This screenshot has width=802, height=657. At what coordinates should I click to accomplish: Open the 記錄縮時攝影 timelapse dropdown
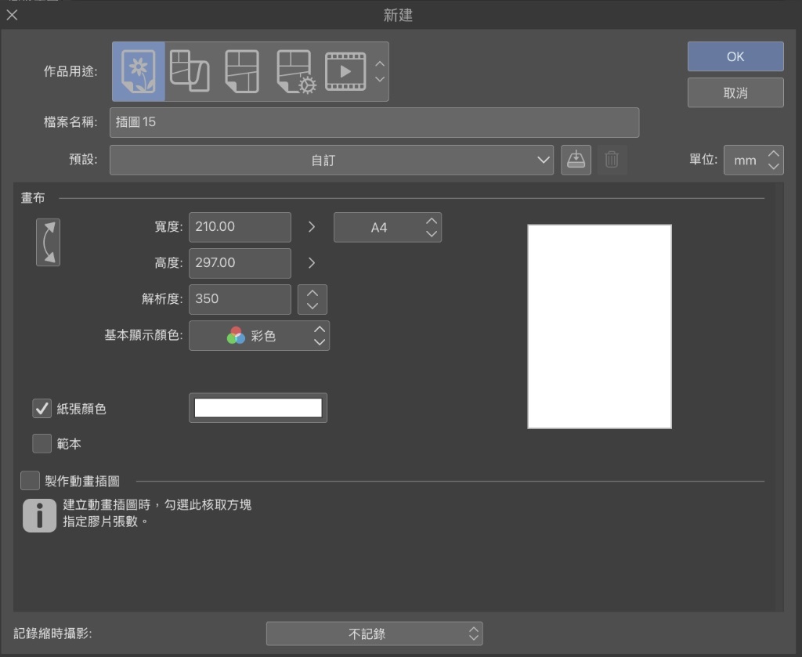374,634
